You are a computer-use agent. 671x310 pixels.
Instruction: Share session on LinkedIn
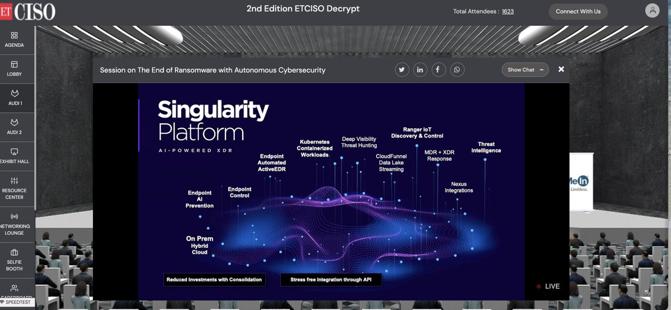pyautogui.click(x=420, y=70)
